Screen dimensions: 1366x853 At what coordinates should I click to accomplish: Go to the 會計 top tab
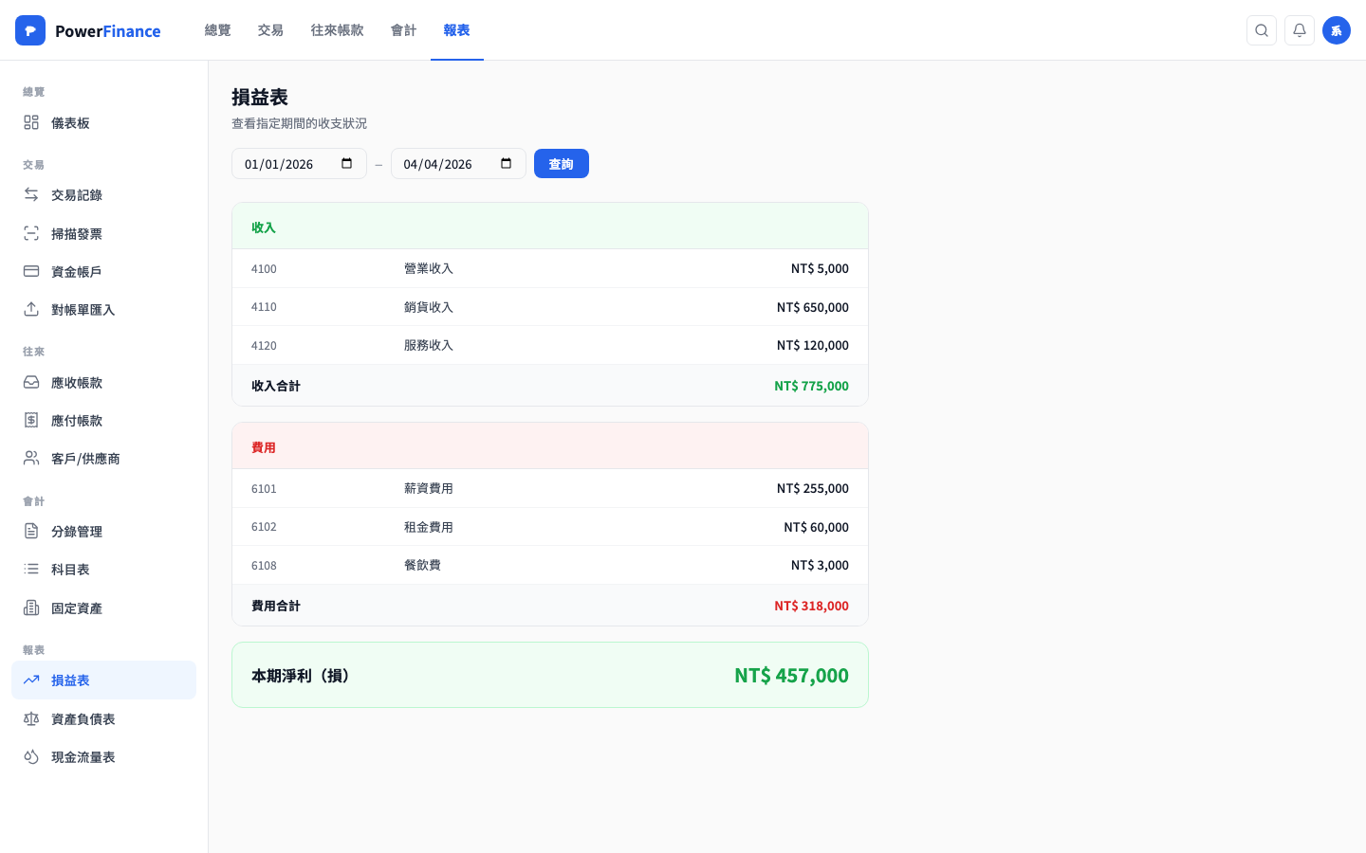coord(403,30)
